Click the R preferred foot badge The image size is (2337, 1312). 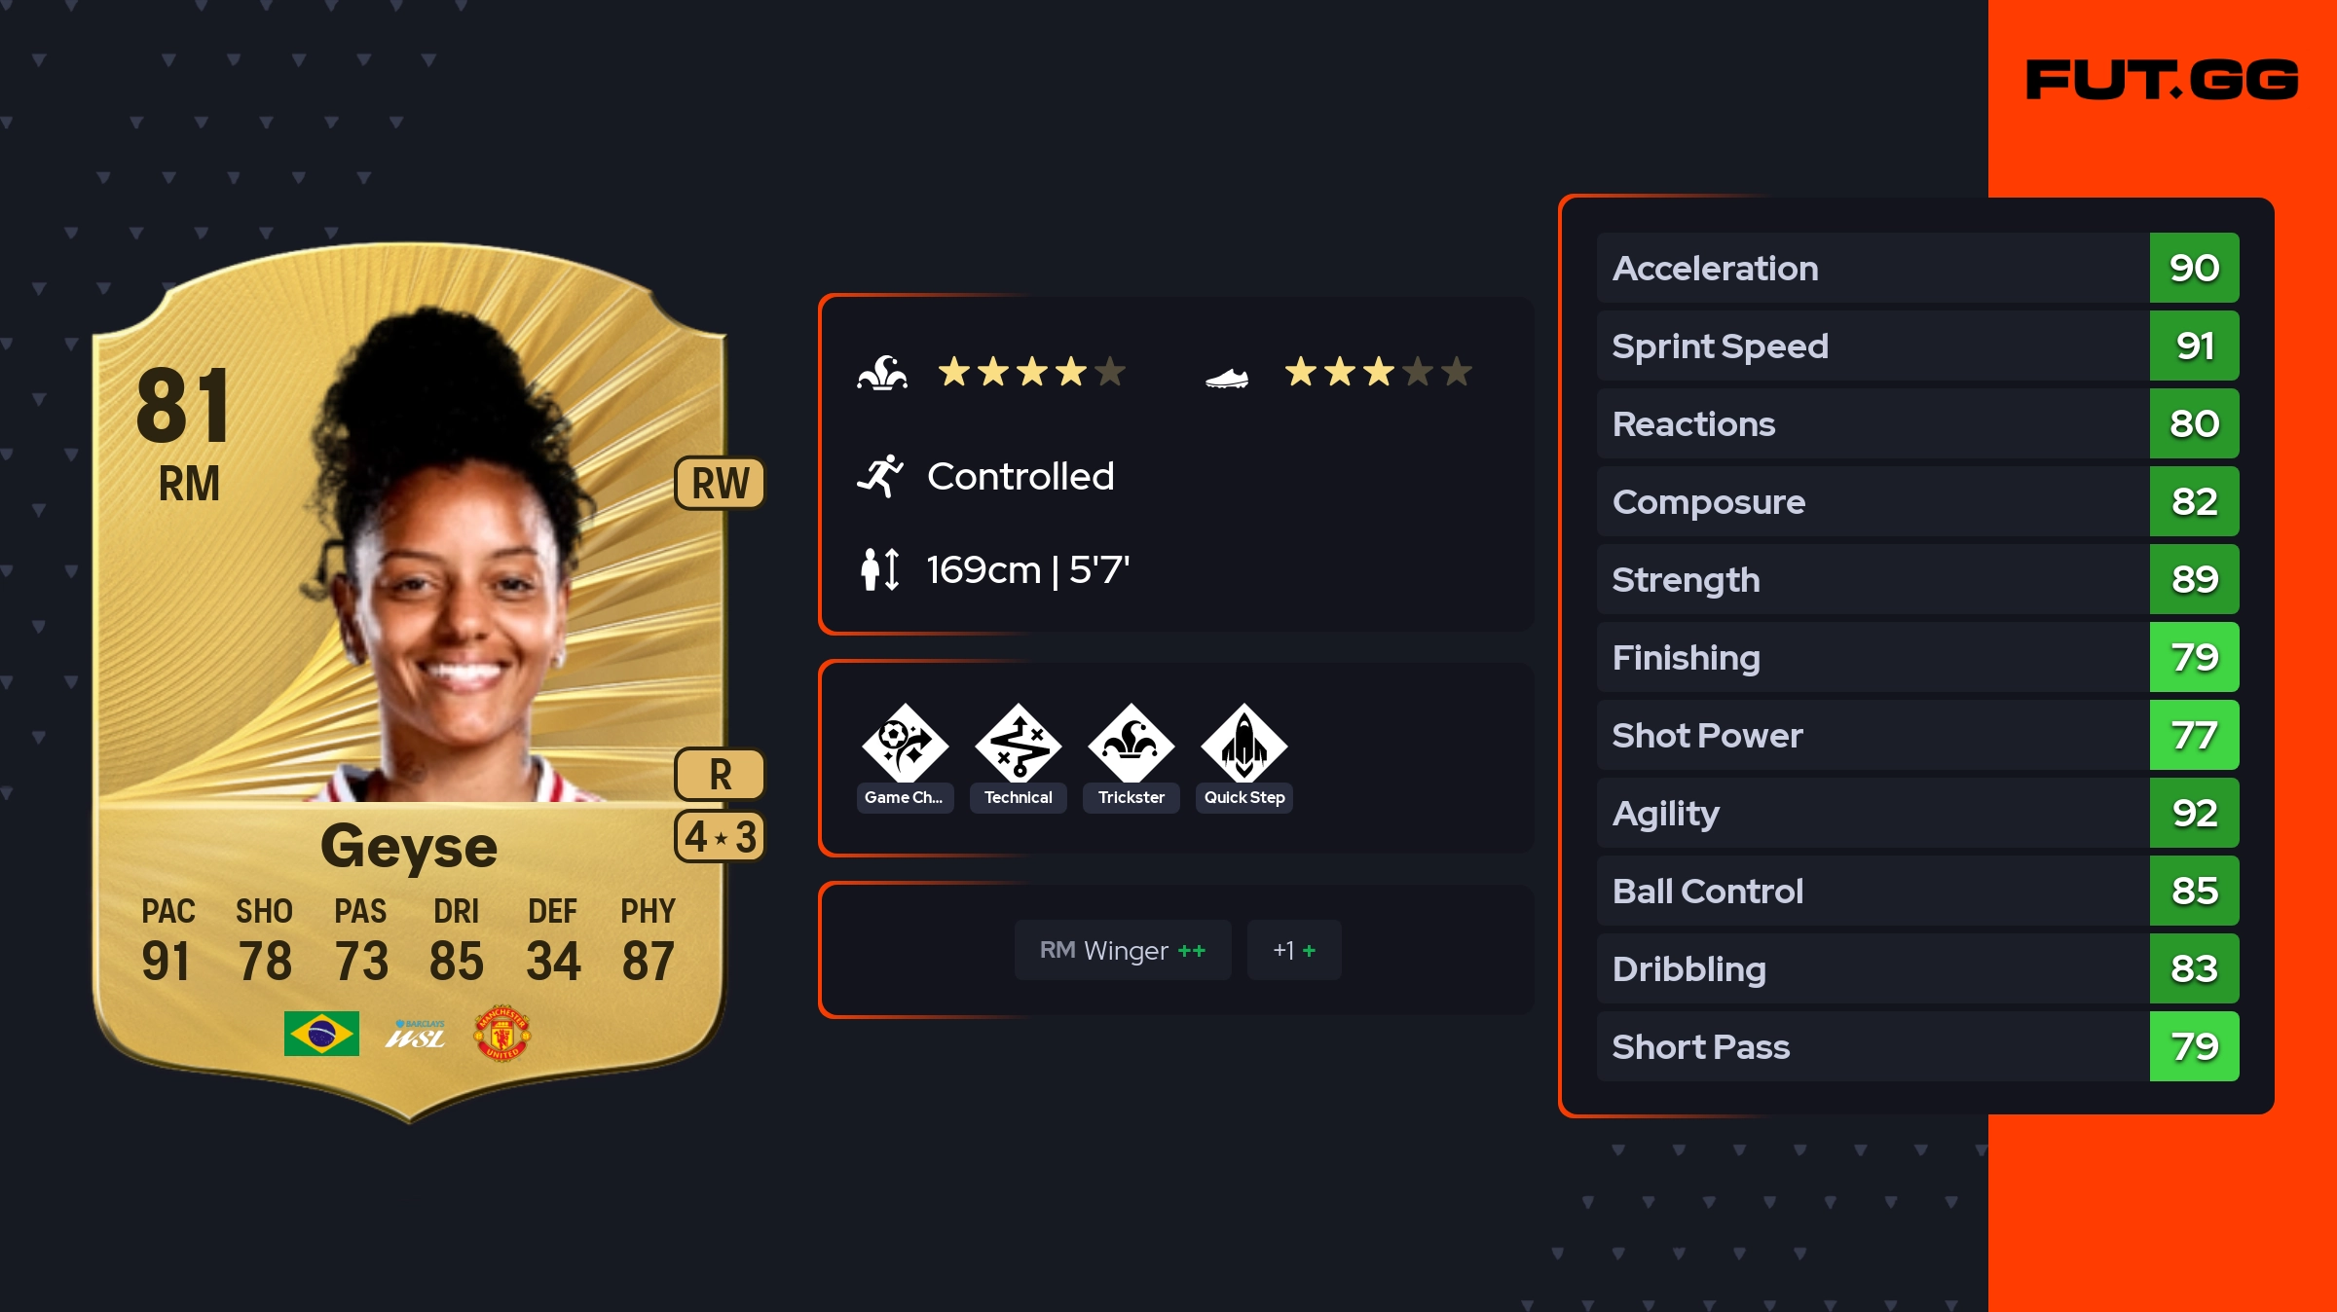[721, 775]
